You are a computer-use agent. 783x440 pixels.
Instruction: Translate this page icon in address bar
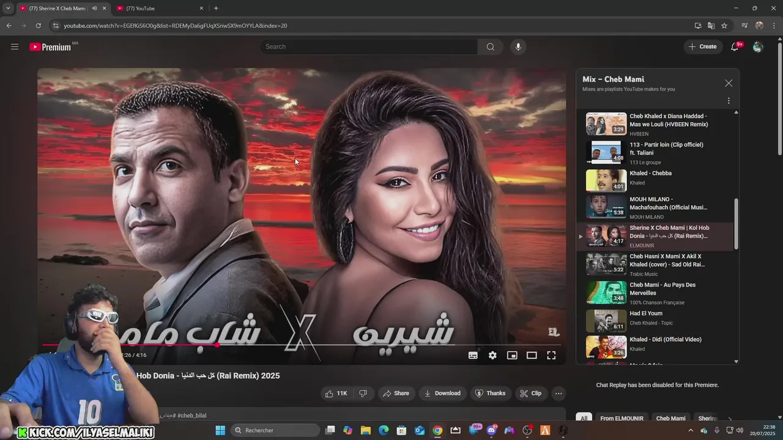[x=711, y=26]
